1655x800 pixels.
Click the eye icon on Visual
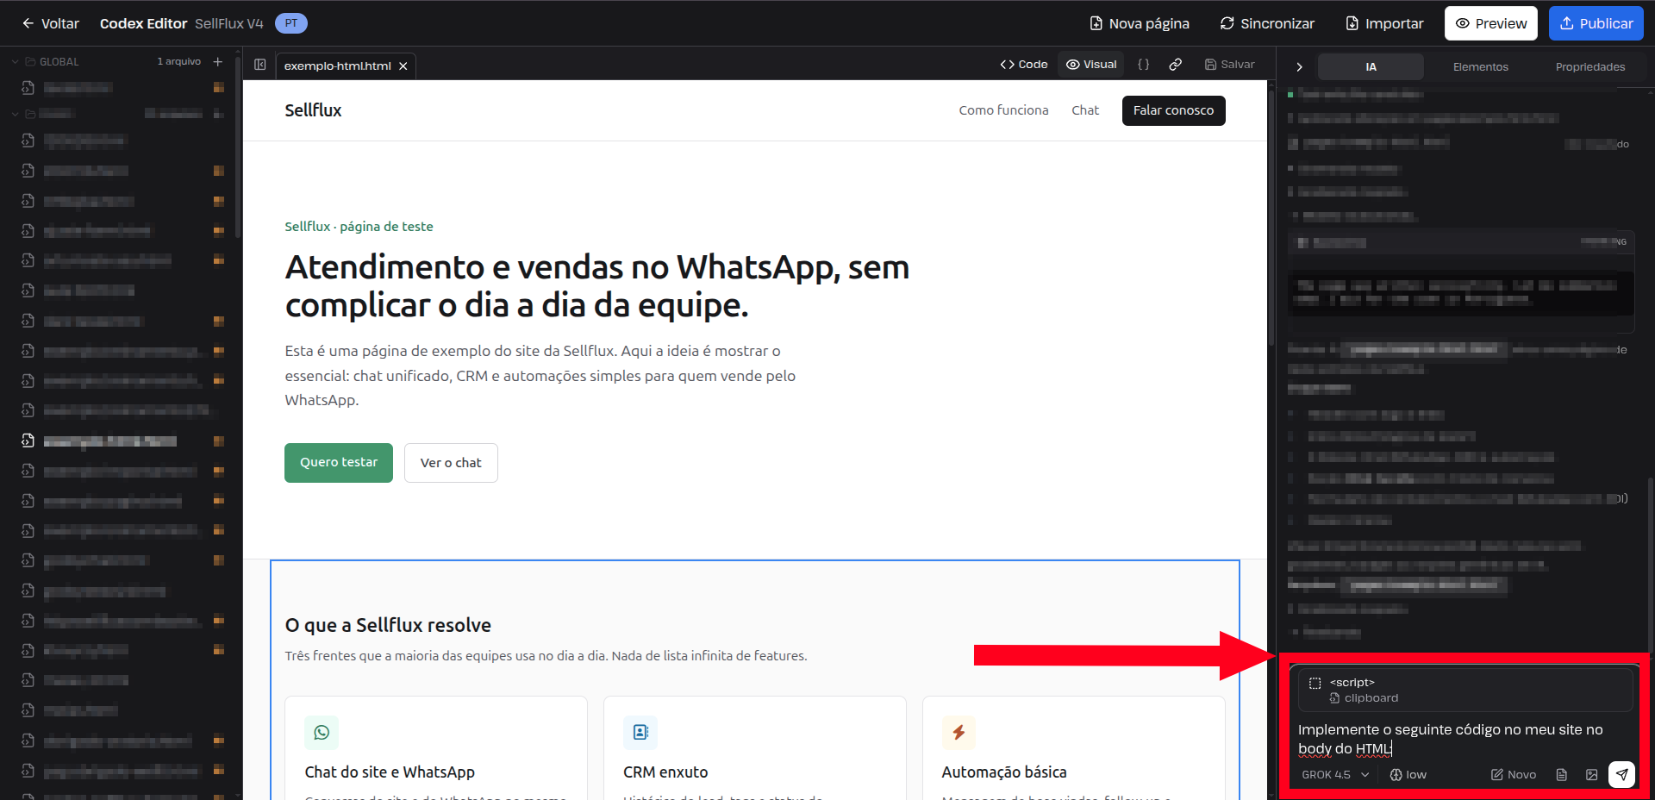pyautogui.click(x=1072, y=65)
